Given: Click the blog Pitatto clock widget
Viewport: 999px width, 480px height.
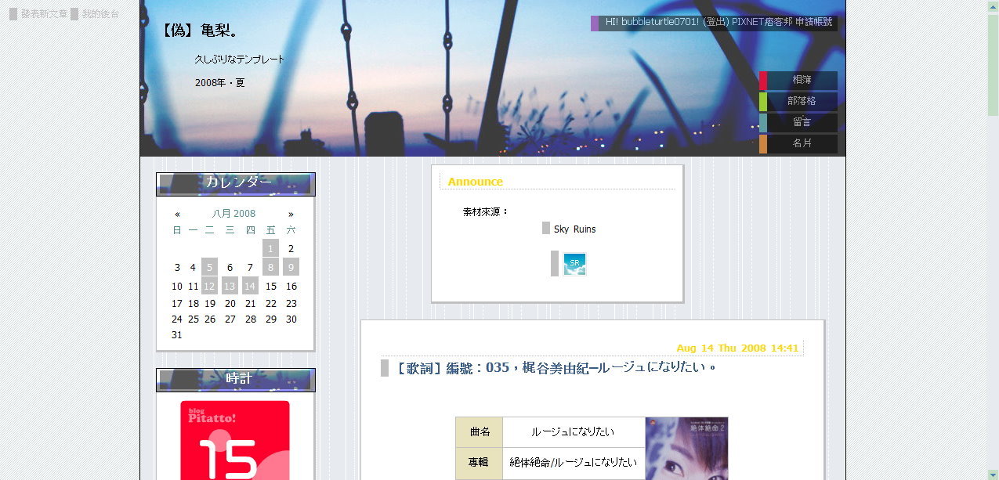Looking at the screenshot, I should click(x=235, y=440).
